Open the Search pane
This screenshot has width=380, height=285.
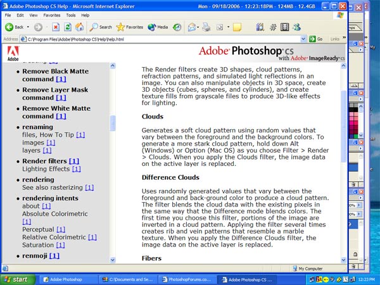pyautogui.click(x=101, y=27)
